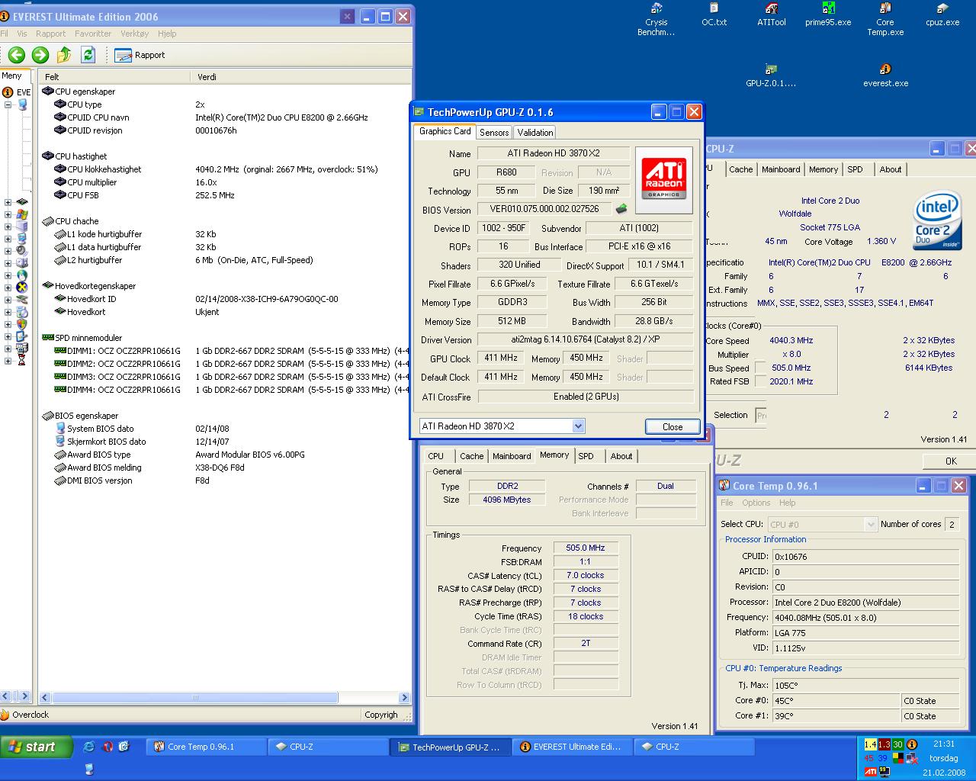Open the Select CPU dropdown in Core Temp
This screenshot has height=781, width=976.
point(871,524)
